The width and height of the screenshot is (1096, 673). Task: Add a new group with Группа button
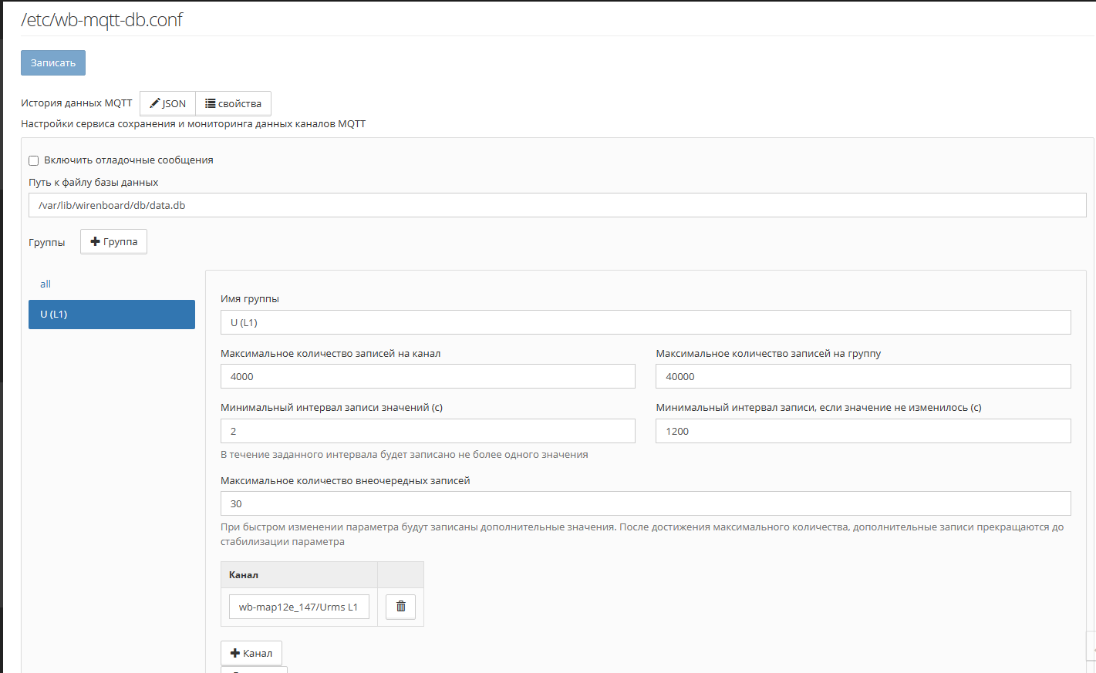(113, 241)
